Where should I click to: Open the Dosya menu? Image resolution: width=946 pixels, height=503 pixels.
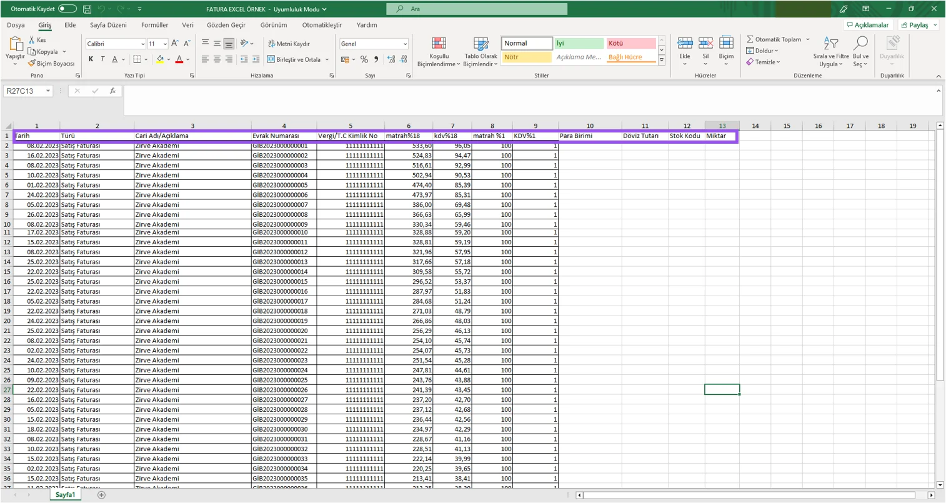click(16, 25)
